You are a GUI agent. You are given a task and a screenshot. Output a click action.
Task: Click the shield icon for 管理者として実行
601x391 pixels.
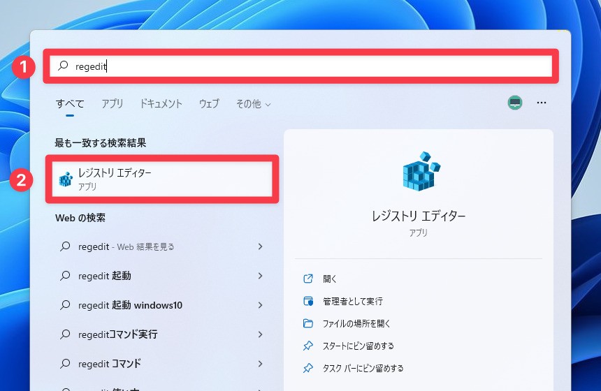308,301
